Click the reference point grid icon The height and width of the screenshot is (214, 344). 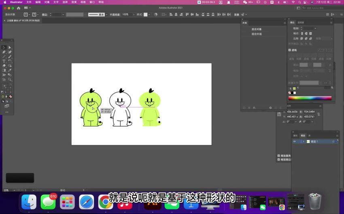pyautogui.click(x=279, y=114)
